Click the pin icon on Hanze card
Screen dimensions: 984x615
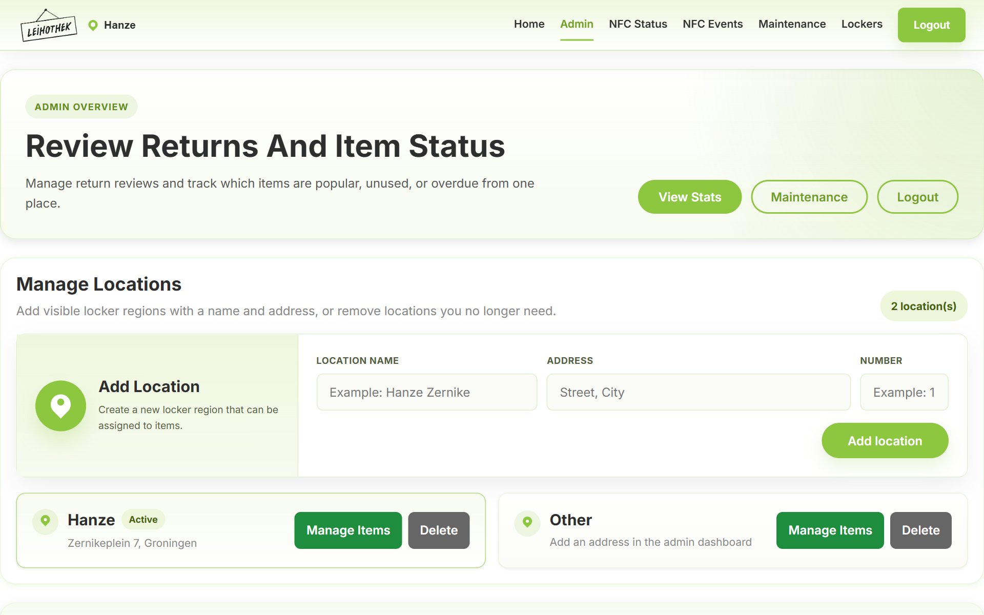pos(46,521)
